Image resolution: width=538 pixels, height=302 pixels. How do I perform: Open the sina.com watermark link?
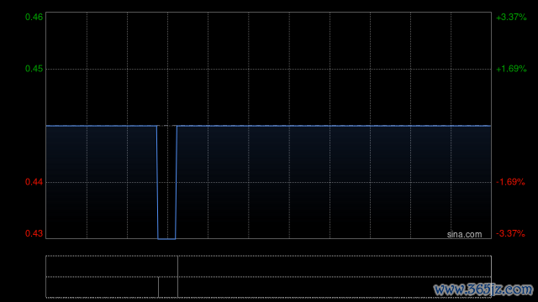tap(464, 235)
